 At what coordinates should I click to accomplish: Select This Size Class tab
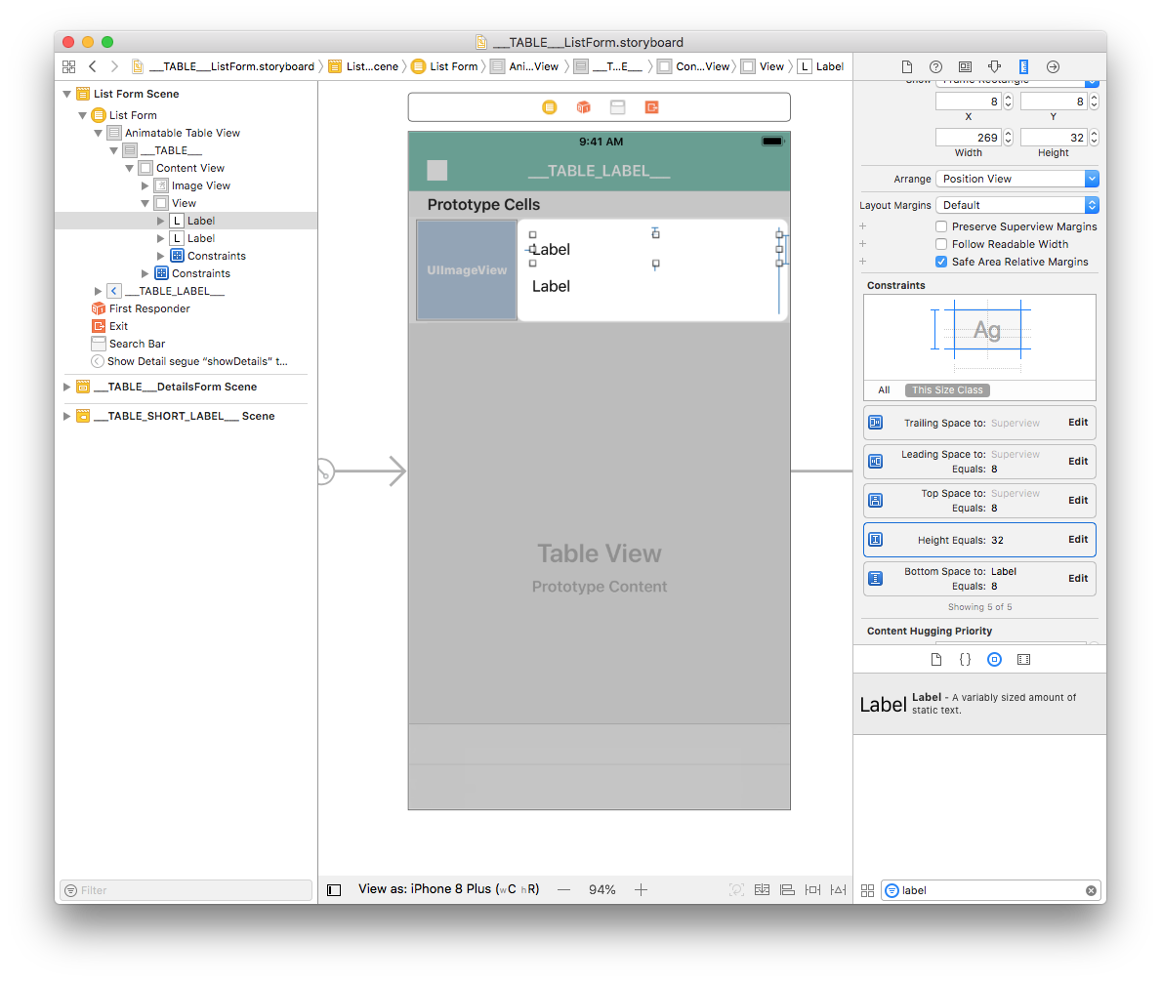[947, 390]
